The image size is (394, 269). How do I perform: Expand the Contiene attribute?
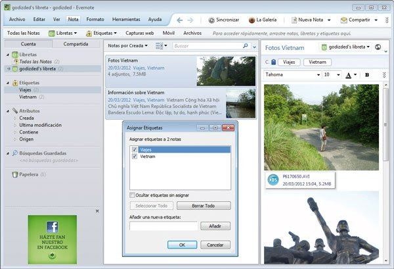click(x=15, y=132)
